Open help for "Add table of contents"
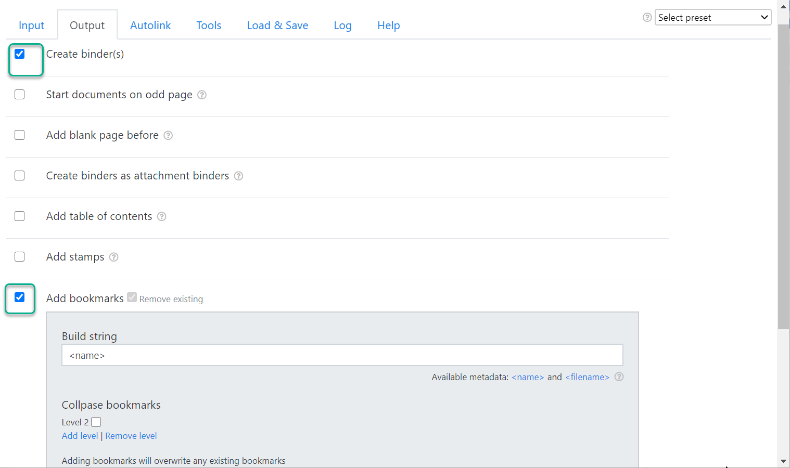The image size is (790, 468). [x=162, y=216]
